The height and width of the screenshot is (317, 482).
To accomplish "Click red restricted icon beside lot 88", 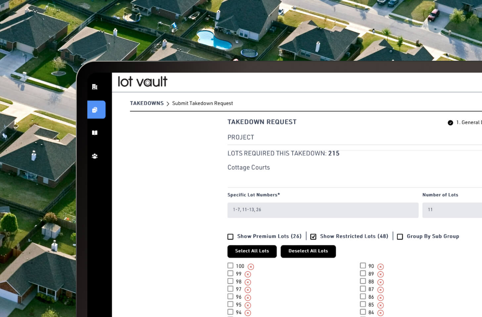I will coord(381,282).
